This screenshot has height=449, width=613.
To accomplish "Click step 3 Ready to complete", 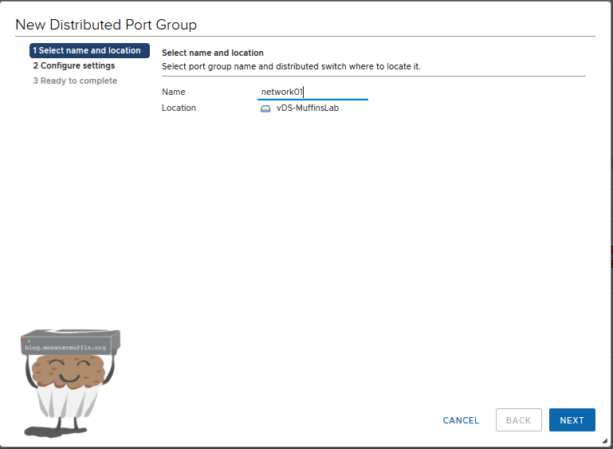I will point(75,81).
